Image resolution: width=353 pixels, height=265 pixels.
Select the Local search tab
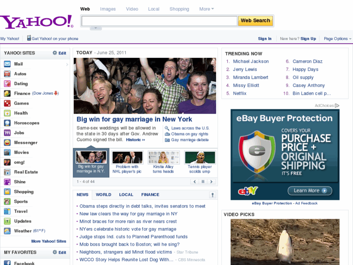click(154, 9)
